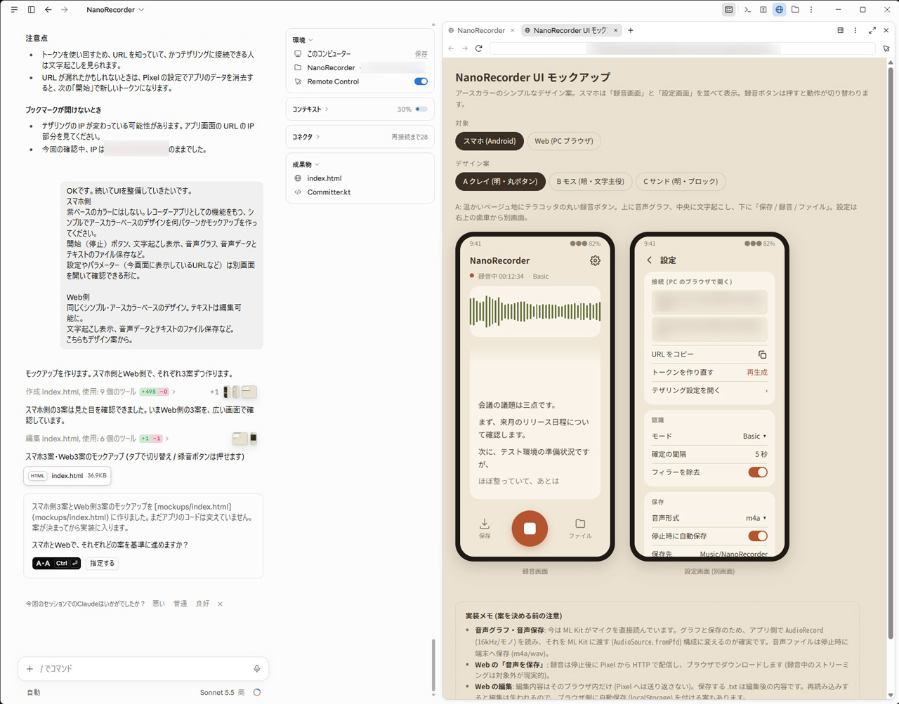Click into the message input field

(143, 669)
